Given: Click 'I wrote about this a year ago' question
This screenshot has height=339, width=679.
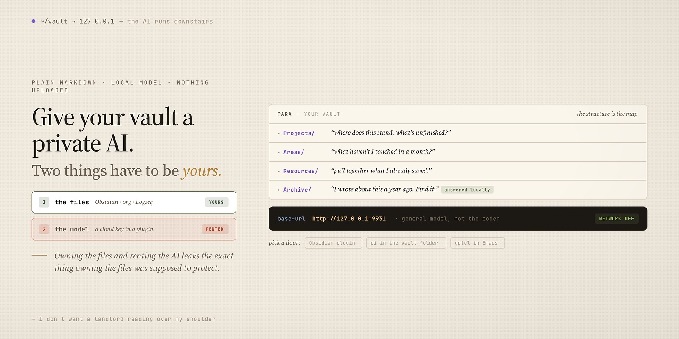Looking at the screenshot, I should [385, 189].
